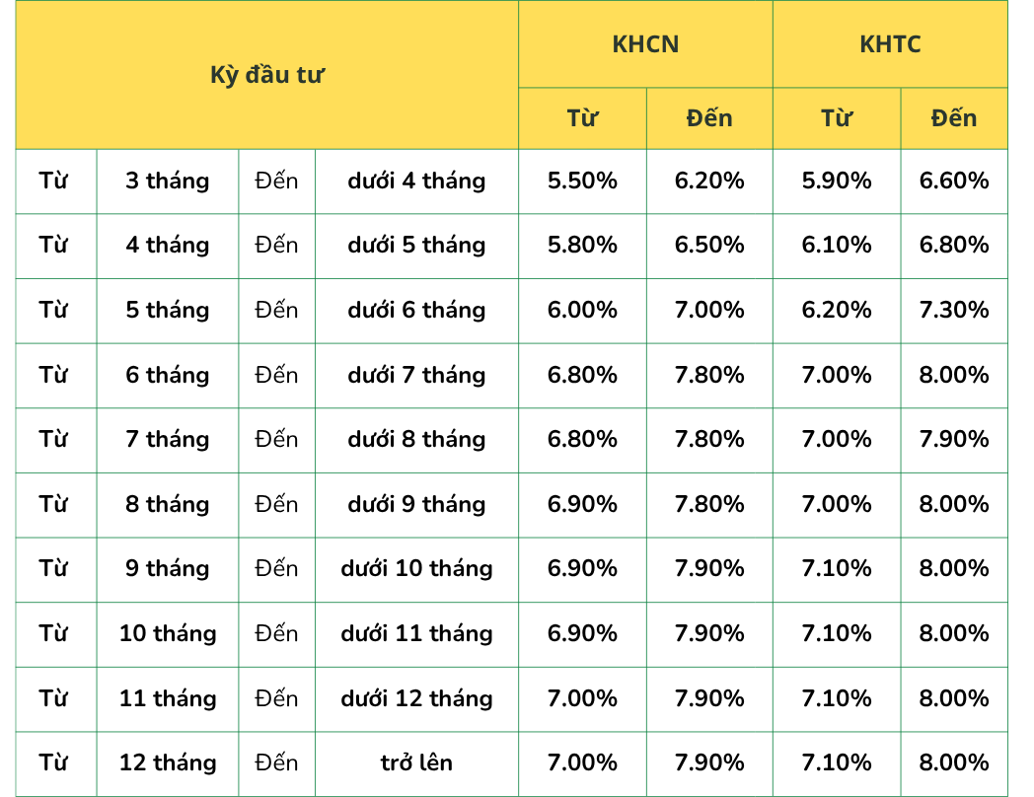Click the "Kỳ đầu tư" header cell
Screen dimensions: 1034x797
point(267,76)
